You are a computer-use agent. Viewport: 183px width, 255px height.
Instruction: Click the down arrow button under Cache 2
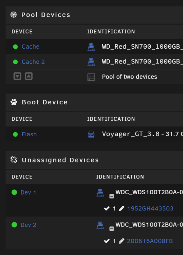click(17, 76)
